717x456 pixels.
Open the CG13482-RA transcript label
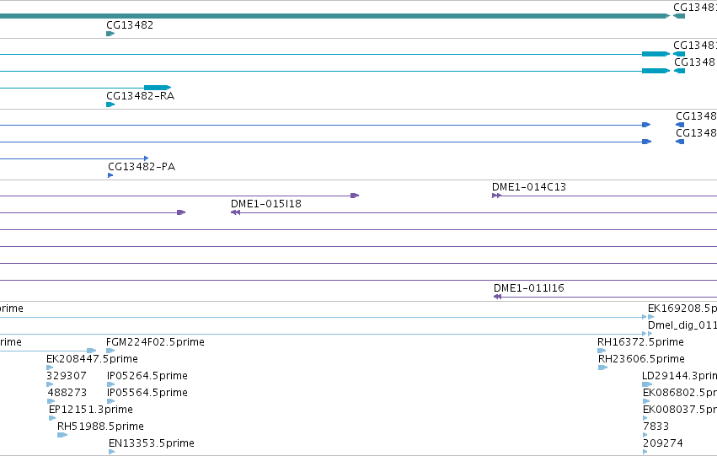141,96
